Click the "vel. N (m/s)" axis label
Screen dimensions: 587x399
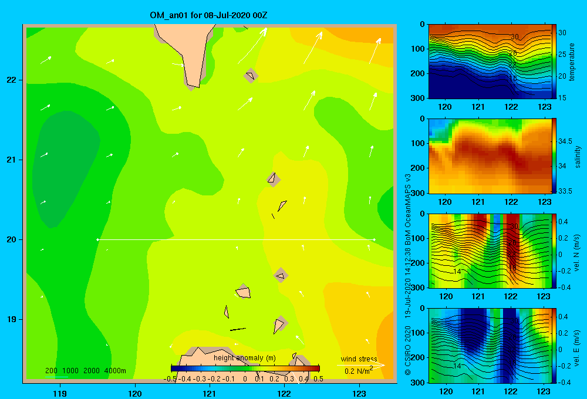(576, 253)
